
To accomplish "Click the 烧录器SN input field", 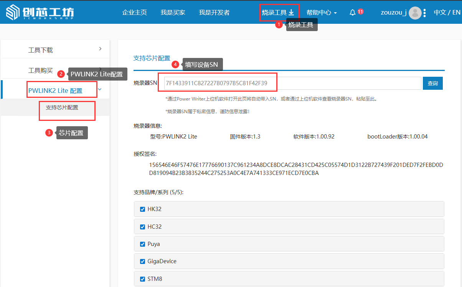I will [292, 83].
